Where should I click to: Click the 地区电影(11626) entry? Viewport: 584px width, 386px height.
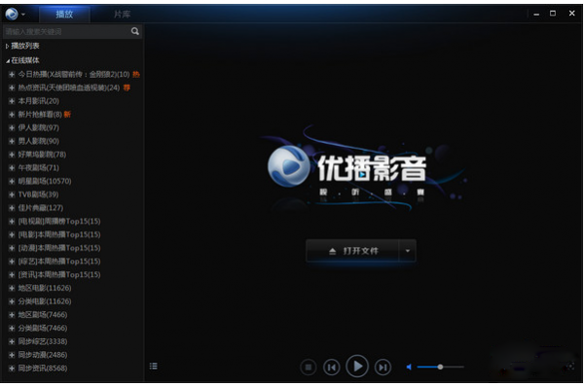click(x=45, y=288)
